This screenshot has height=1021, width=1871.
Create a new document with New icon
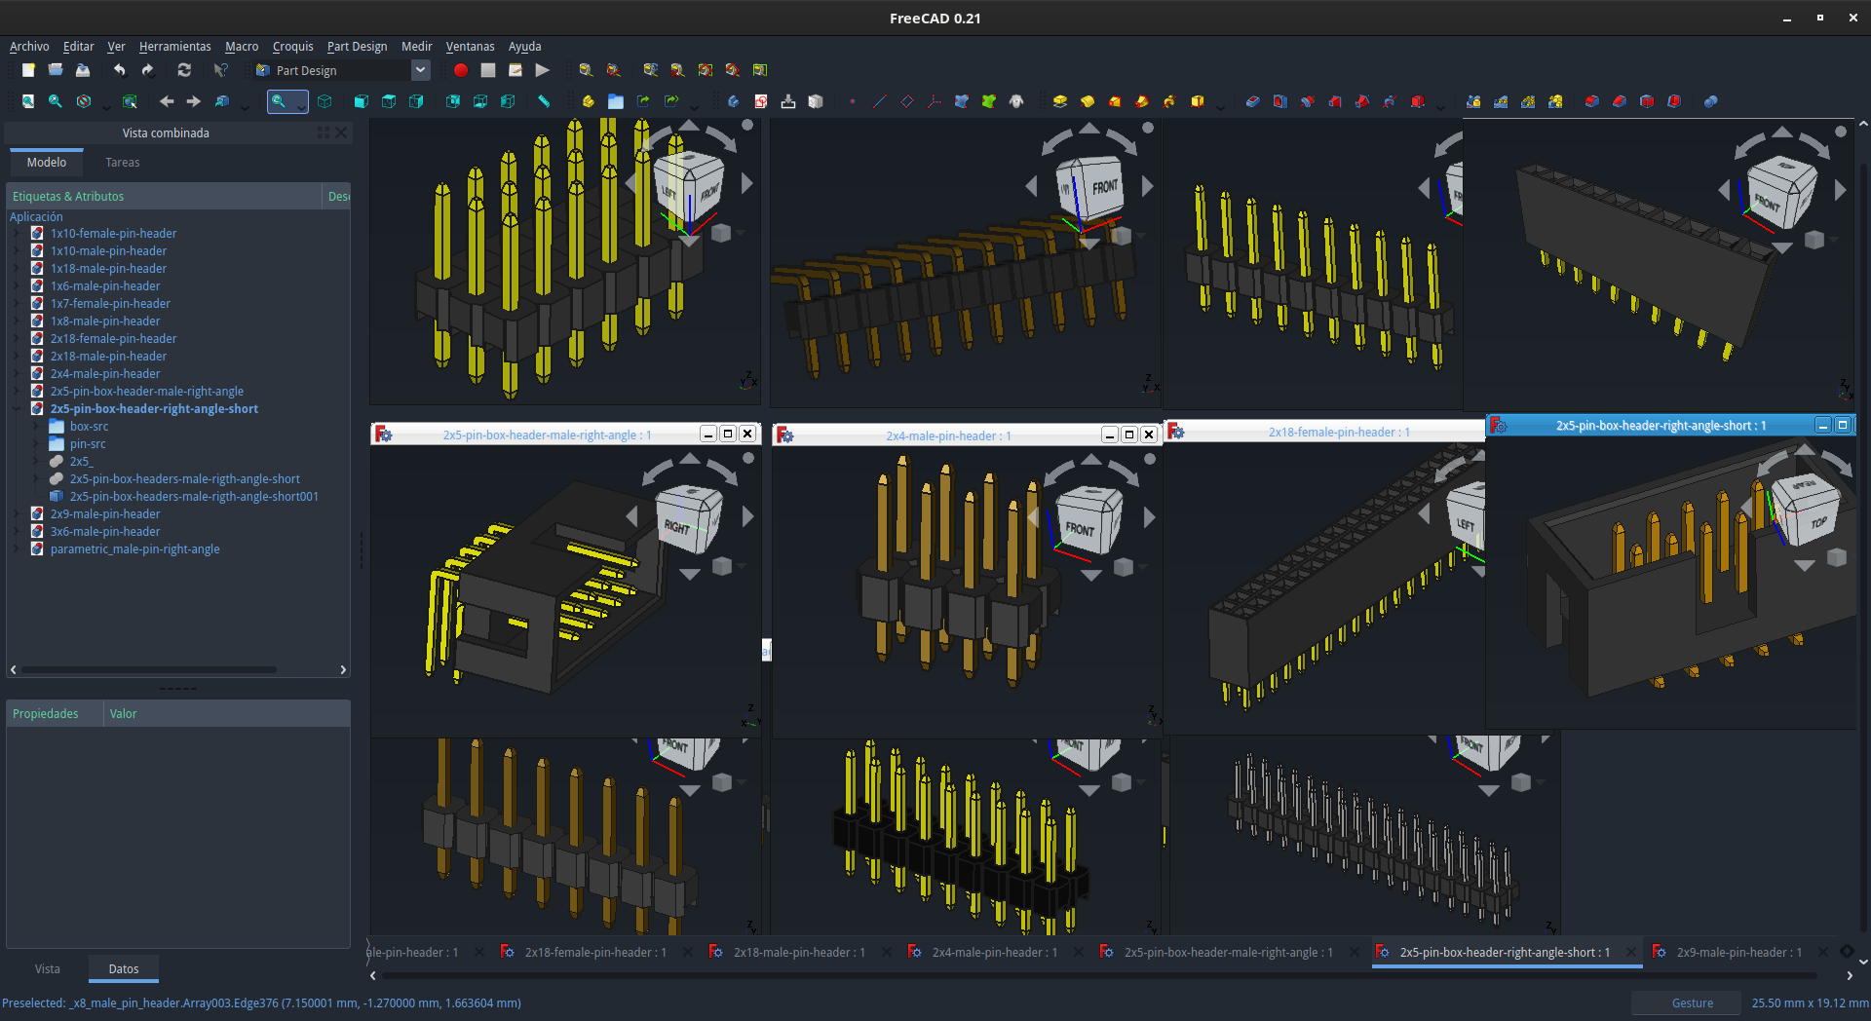click(x=28, y=70)
